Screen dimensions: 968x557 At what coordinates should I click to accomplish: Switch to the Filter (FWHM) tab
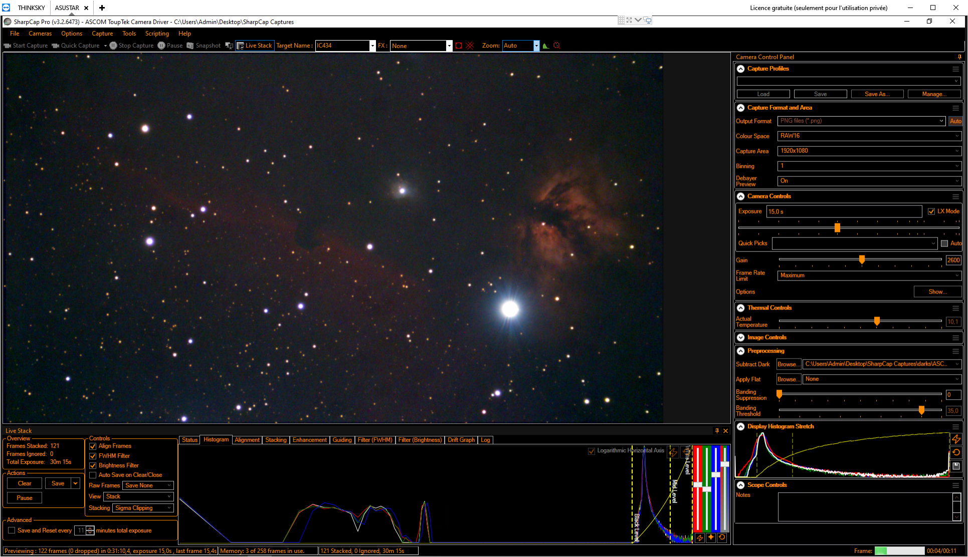pyautogui.click(x=375, y=440)
